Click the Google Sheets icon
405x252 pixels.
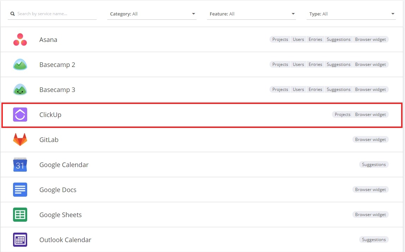pyautogui.click(x=20, y=215)
